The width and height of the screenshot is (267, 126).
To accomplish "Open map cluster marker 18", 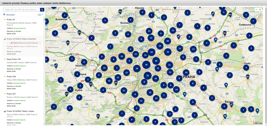I will [168, 41].
